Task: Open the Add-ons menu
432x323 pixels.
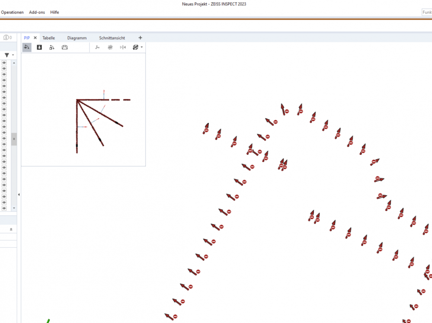Action: [x=37, y=12]
